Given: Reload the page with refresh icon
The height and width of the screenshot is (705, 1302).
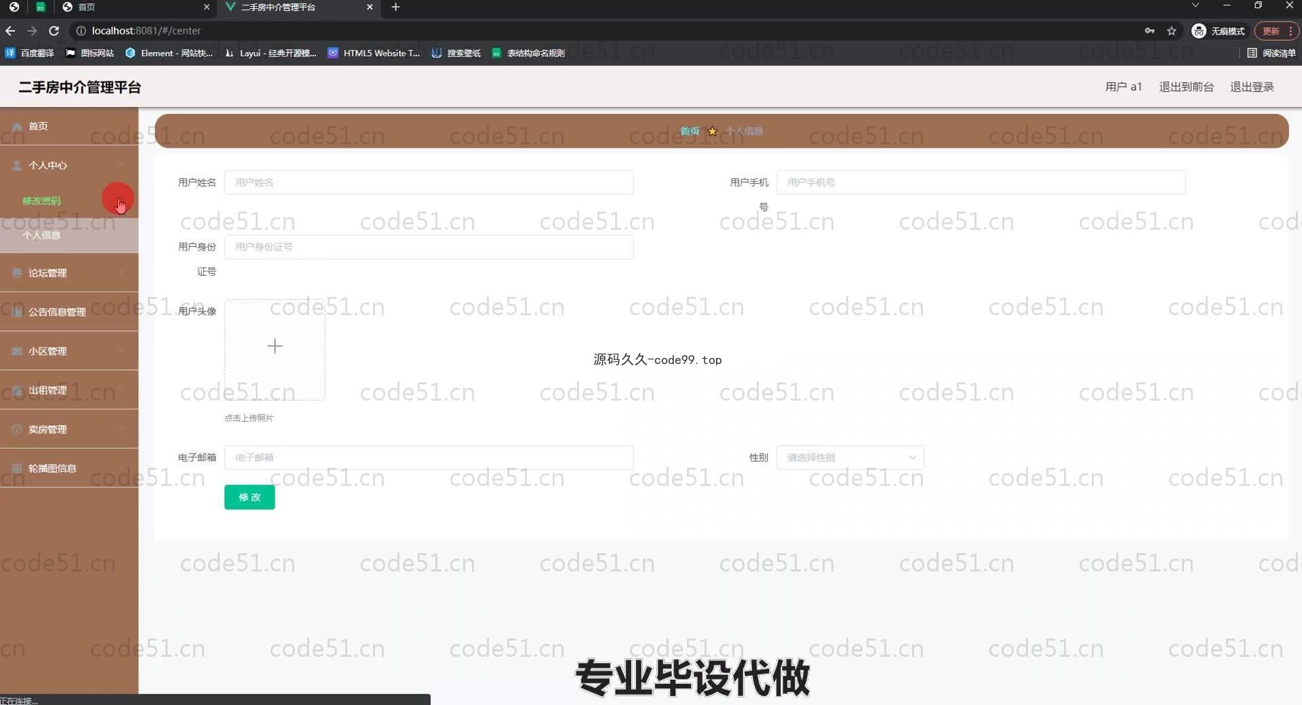Looking at the screenshot, I should click(x=54, y=31).
